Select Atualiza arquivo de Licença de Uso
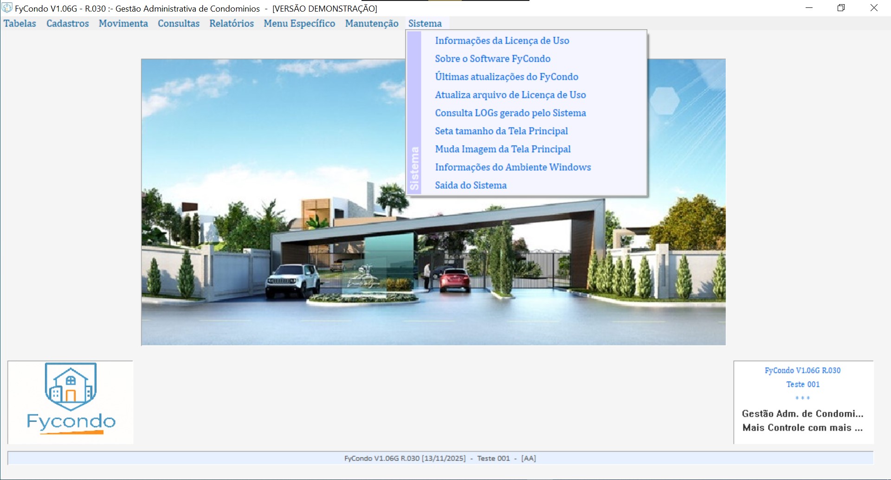The width and height of the screenshot is (891, 480). tap(510, 95)
